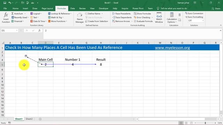Switch to the Developer tab
This screenshot has width=223, height=125.
pyautogui.click(x=103, y=8)
